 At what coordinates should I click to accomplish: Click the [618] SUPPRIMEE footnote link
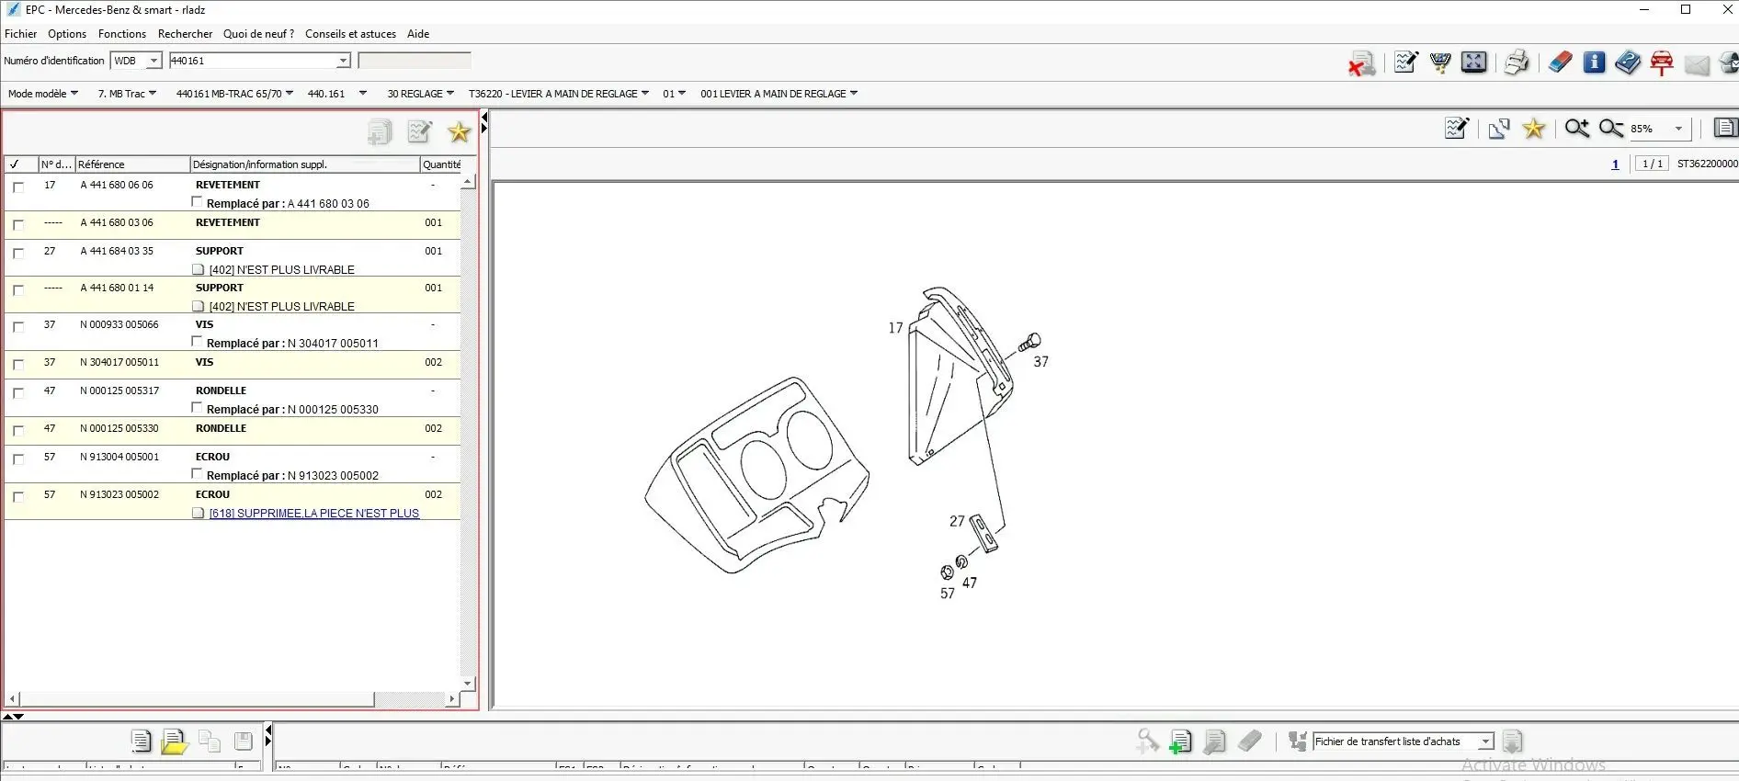point(313,514)
